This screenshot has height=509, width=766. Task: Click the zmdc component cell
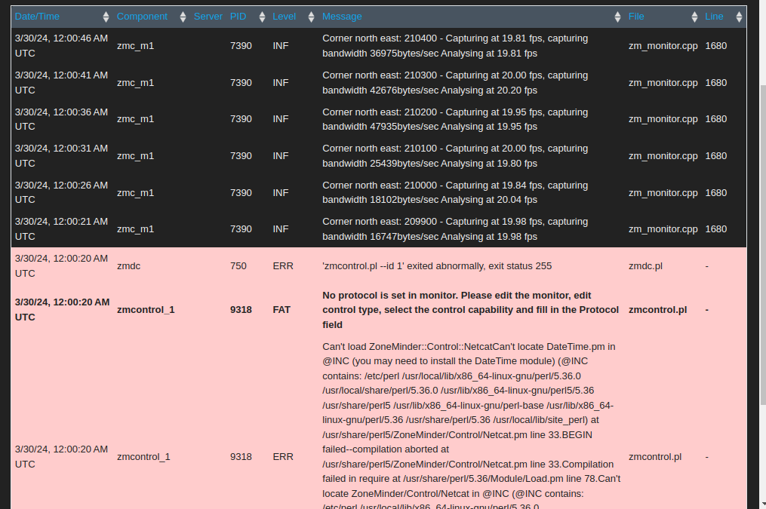click(x=129, y=266)
